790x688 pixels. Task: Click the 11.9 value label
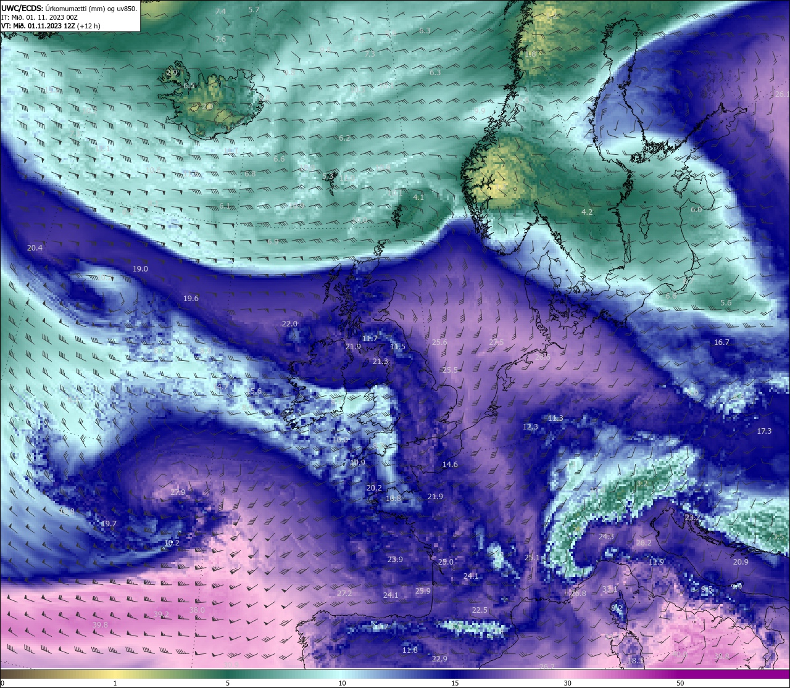pos(656,562)
